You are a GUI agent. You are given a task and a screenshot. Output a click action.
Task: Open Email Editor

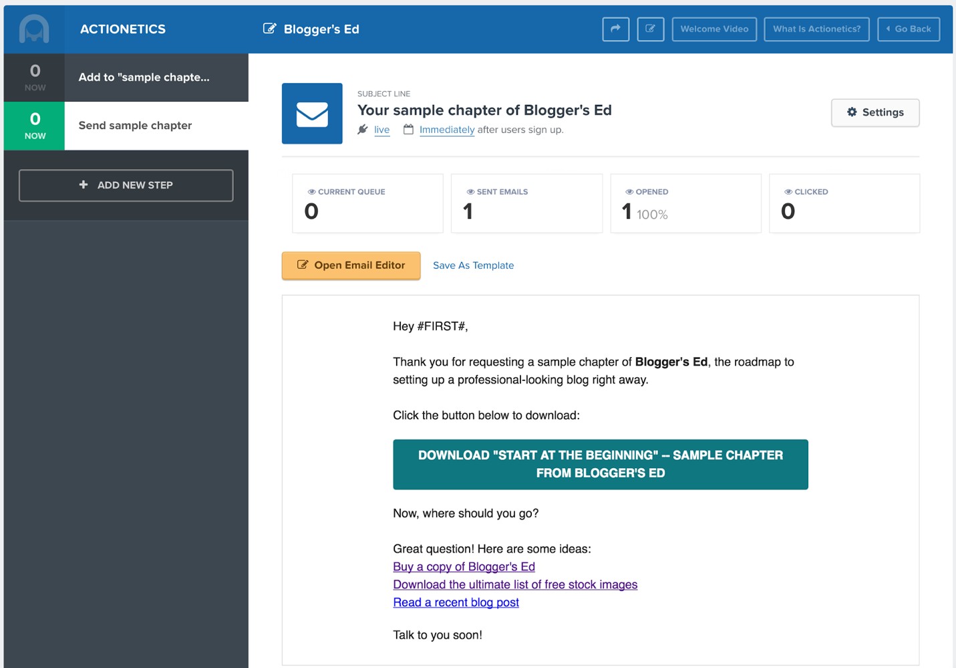(x=351, y=265)
